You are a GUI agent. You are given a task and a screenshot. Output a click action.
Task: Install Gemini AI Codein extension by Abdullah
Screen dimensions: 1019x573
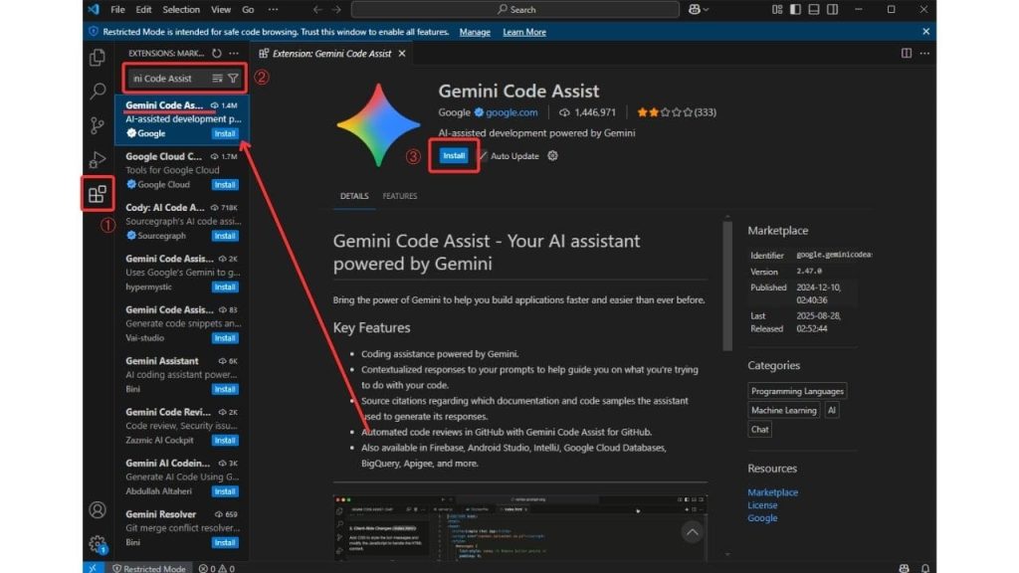(225, 491)
